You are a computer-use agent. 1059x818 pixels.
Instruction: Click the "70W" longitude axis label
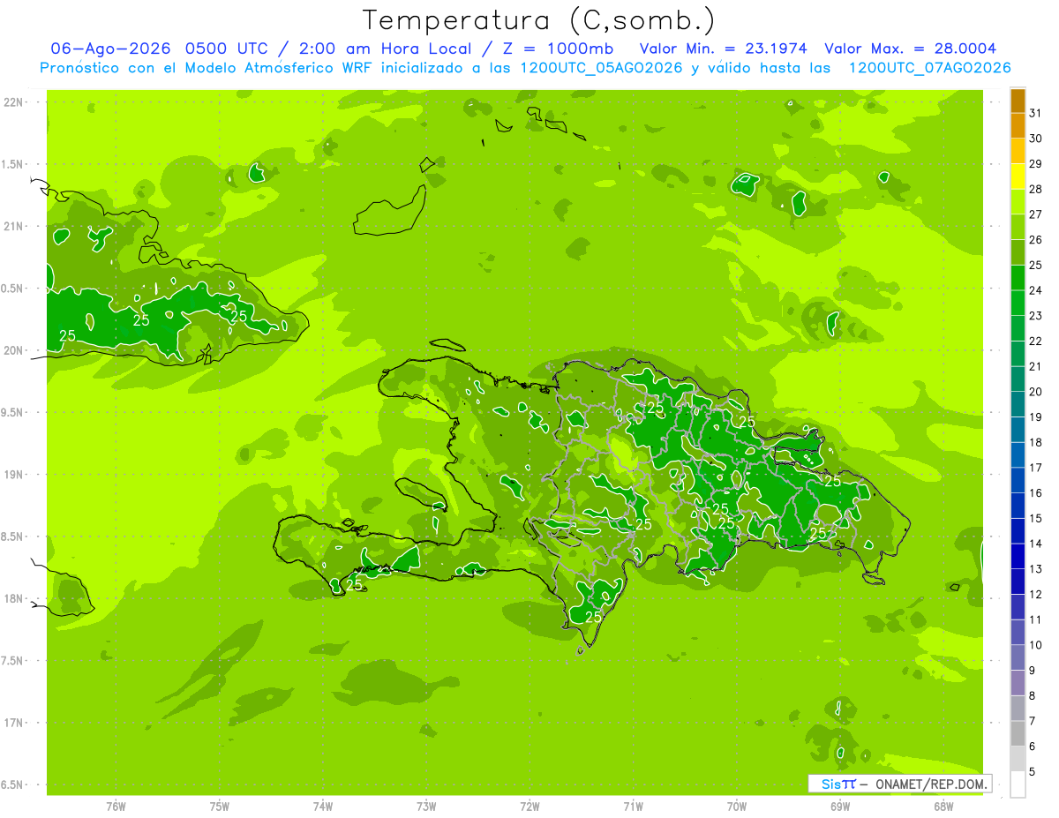[x=737, y=807]
